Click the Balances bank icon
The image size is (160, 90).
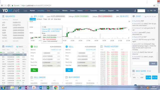click(3, 16)
